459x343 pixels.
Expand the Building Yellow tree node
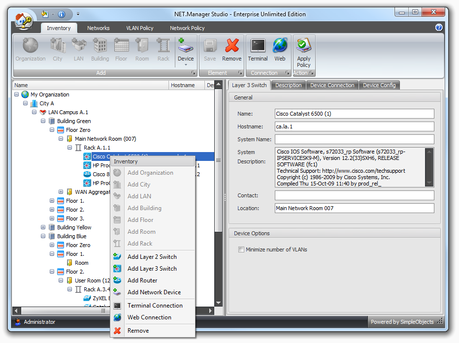coord(43,227)
